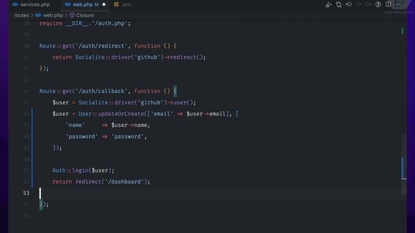415x233 pixels.
Task: Click the dimmed show next change arrow icon
Action: (368, 5)
